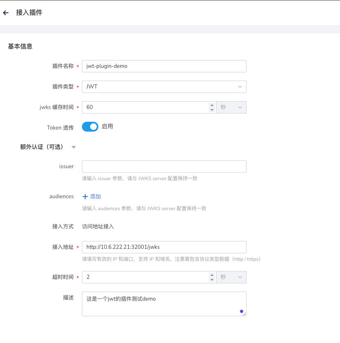
Task: Click the 访问地址接入 access method text
Action: coord(97,226)
